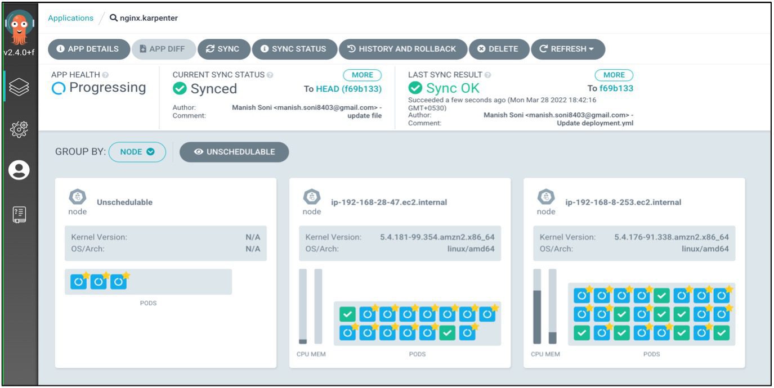The image size is (774, 388).
Task: Click node icon of Unschedulable card
Action: pyautogui.click(x=77, y=197)
